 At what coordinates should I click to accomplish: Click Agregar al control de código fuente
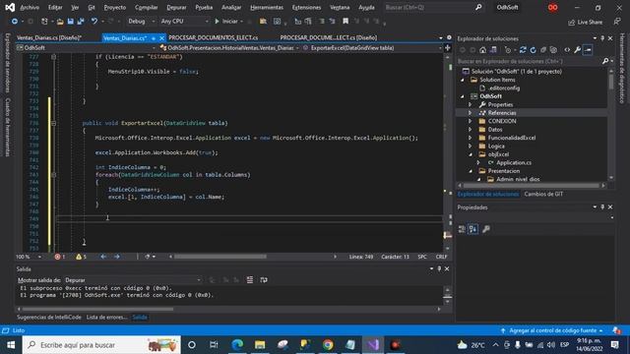point(552,330)
